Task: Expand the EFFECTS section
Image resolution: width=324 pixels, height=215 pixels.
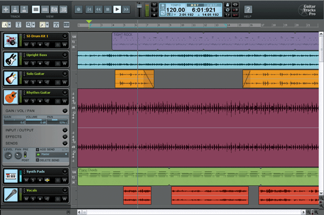Action: click(65, 137)
